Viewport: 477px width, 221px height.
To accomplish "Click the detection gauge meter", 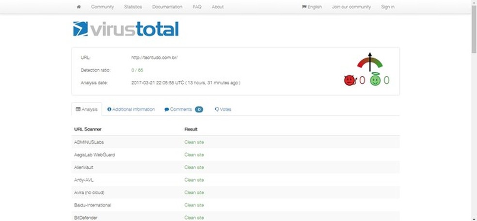I will (369, 62).
